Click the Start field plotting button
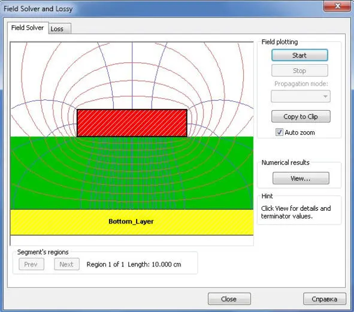 pyautogui.click(x=299, y=55)
